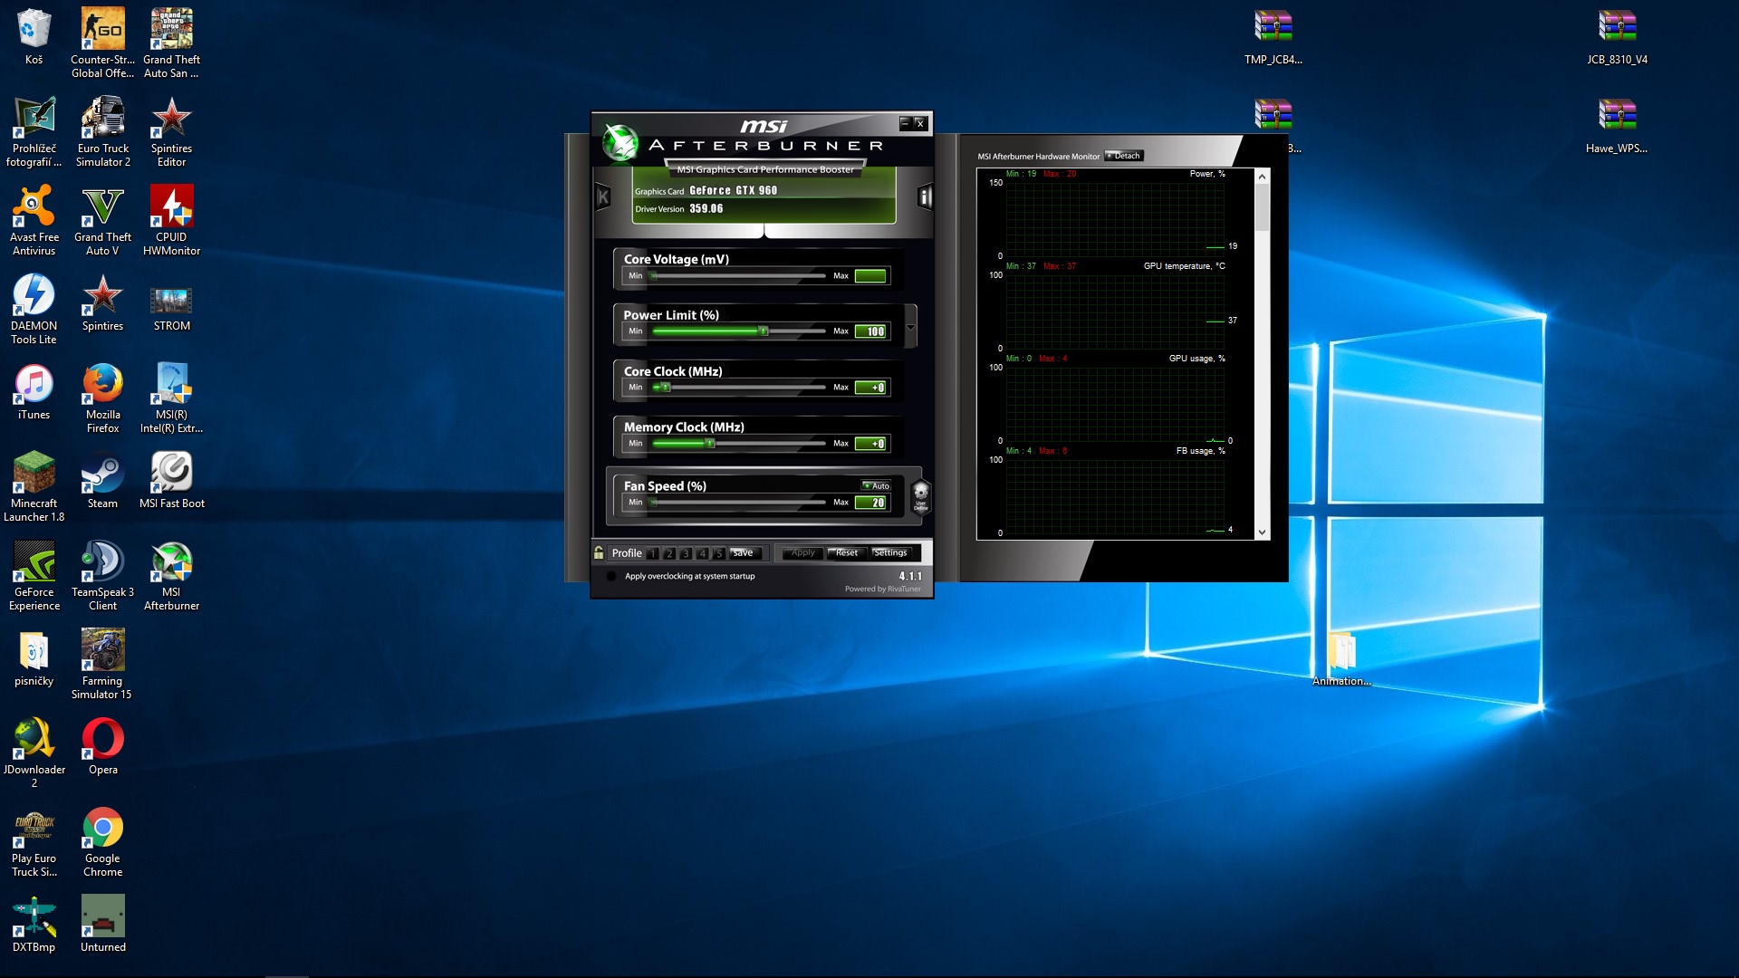Viewport: 1739px width, 978px height.
Task: Select CPUID HWMonitor desktop icon
Action: point(171,220)
